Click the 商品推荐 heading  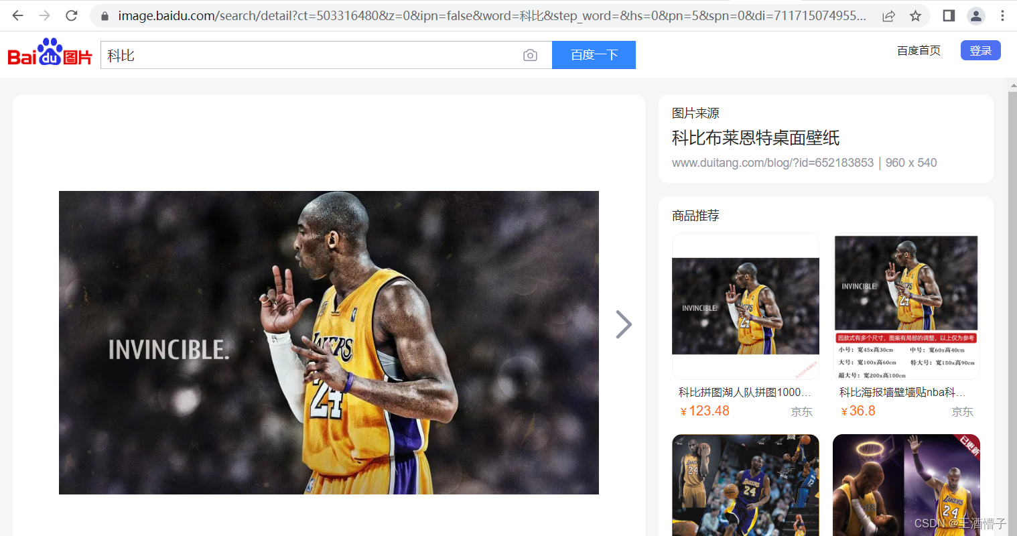tap(695, 216)
